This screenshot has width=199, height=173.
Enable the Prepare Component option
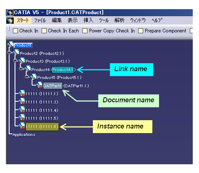click(141, 31)
